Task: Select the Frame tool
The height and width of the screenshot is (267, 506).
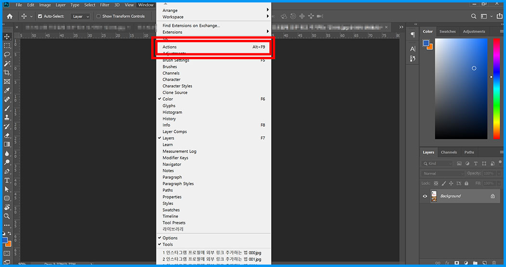Action: (7, 82)
